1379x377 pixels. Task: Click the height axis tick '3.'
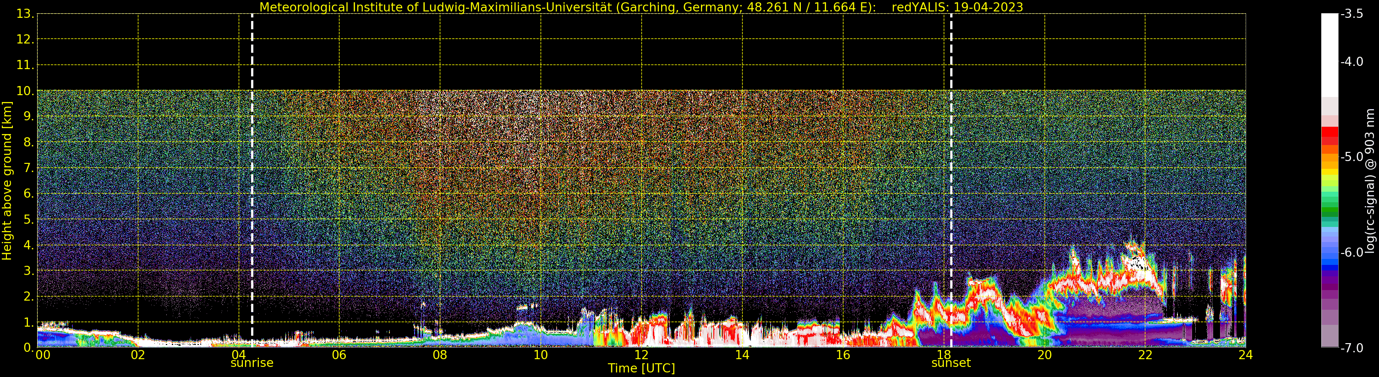(28, 270)
